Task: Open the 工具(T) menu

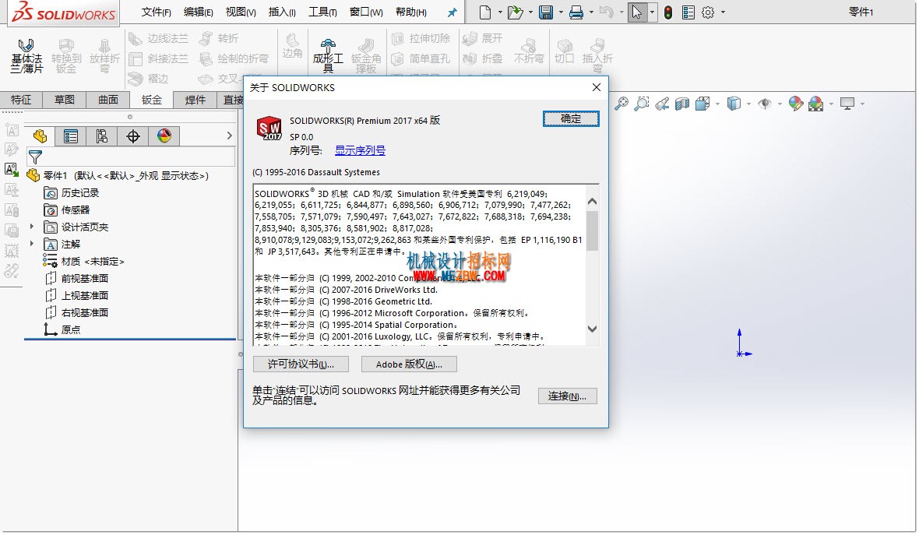Action: tap(322, 12)
